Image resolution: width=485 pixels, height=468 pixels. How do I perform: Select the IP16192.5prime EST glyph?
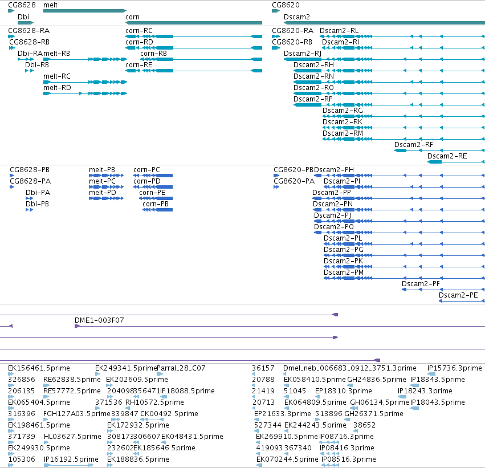(x=68, y=466)
